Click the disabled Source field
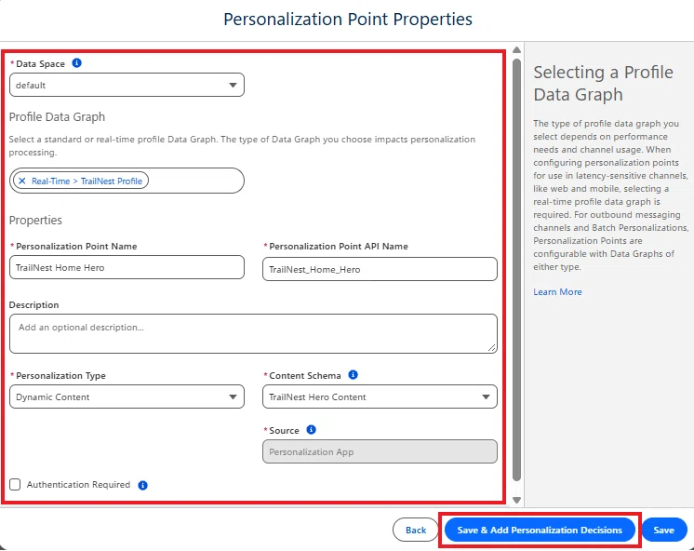The image size is (694, 551). click(x=380, y=451)
